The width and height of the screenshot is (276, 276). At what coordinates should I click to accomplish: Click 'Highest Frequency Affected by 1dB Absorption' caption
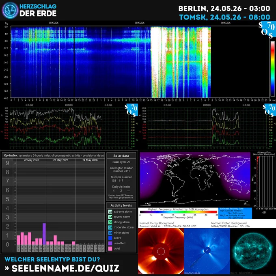178,209
